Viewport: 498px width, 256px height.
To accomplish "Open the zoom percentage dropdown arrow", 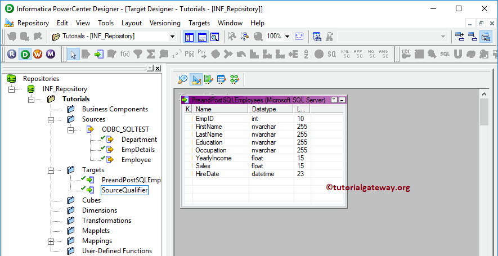I will [x=287, y=37].
